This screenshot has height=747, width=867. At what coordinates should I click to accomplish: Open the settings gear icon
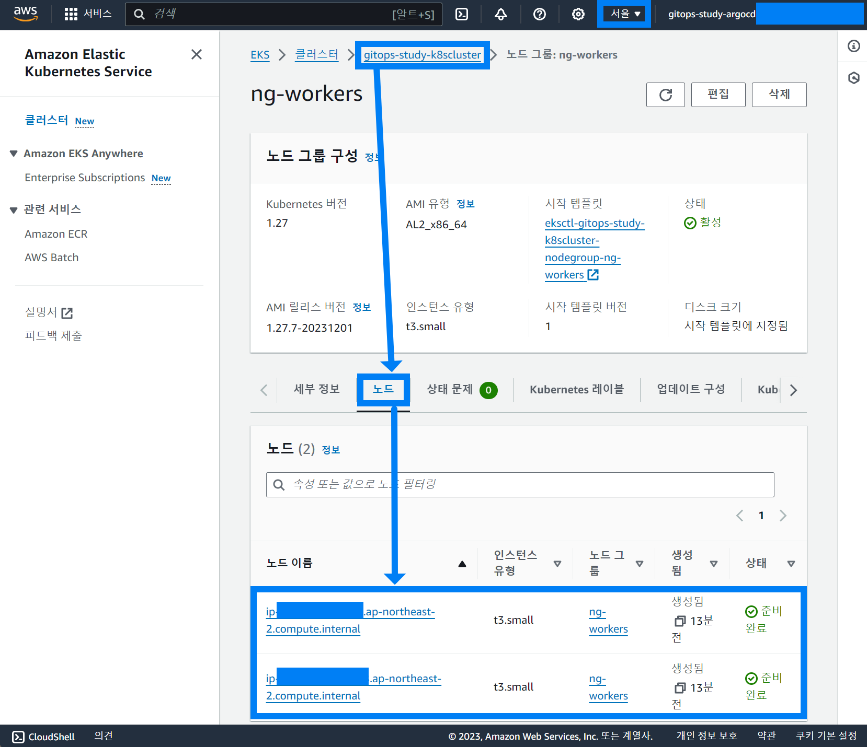(x=578, y=14)
